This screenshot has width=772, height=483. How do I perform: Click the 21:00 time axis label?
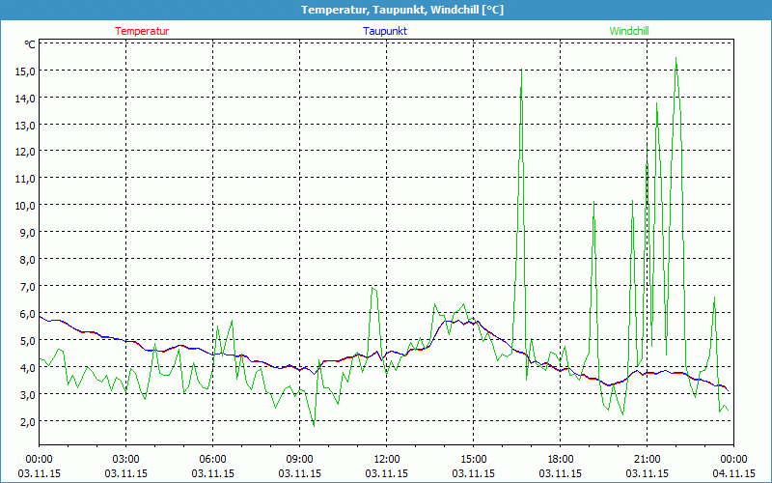tap(647, 459)
